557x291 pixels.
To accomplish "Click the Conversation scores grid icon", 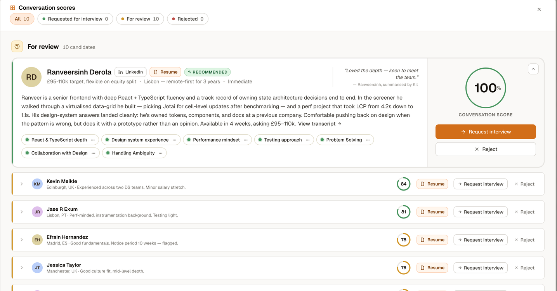I will (x=13, y=8).
